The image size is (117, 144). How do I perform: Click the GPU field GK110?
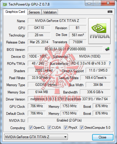(39, 28)
